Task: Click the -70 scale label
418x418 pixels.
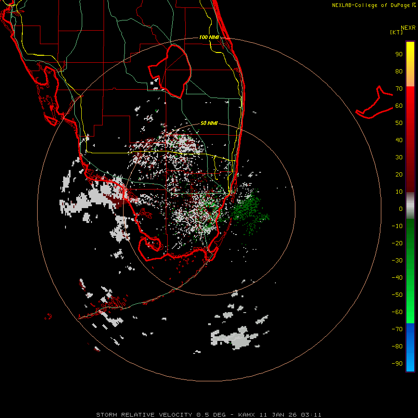Action: tap(397, 329)
